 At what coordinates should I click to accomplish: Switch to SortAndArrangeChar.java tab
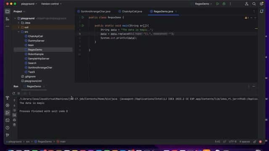coord(94,11)
